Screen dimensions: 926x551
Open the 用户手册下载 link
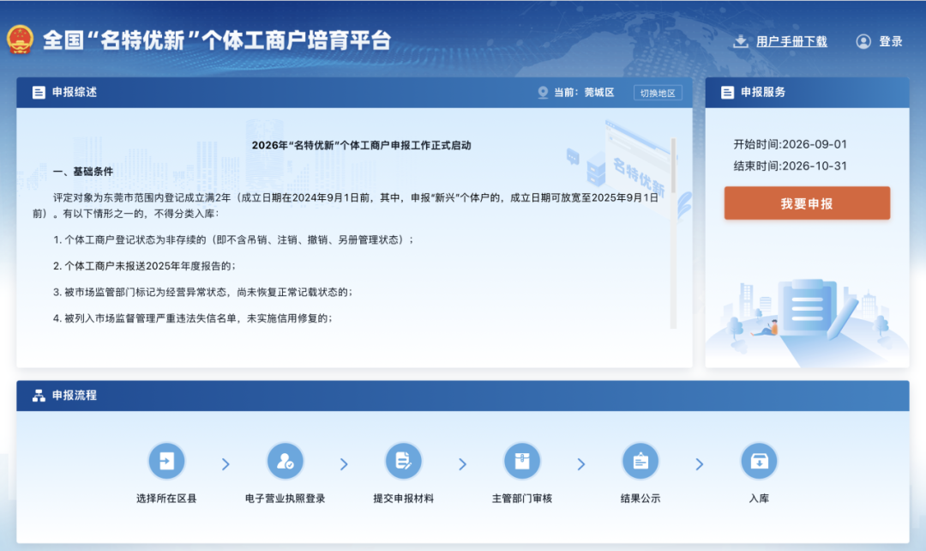tap(791, 41)
